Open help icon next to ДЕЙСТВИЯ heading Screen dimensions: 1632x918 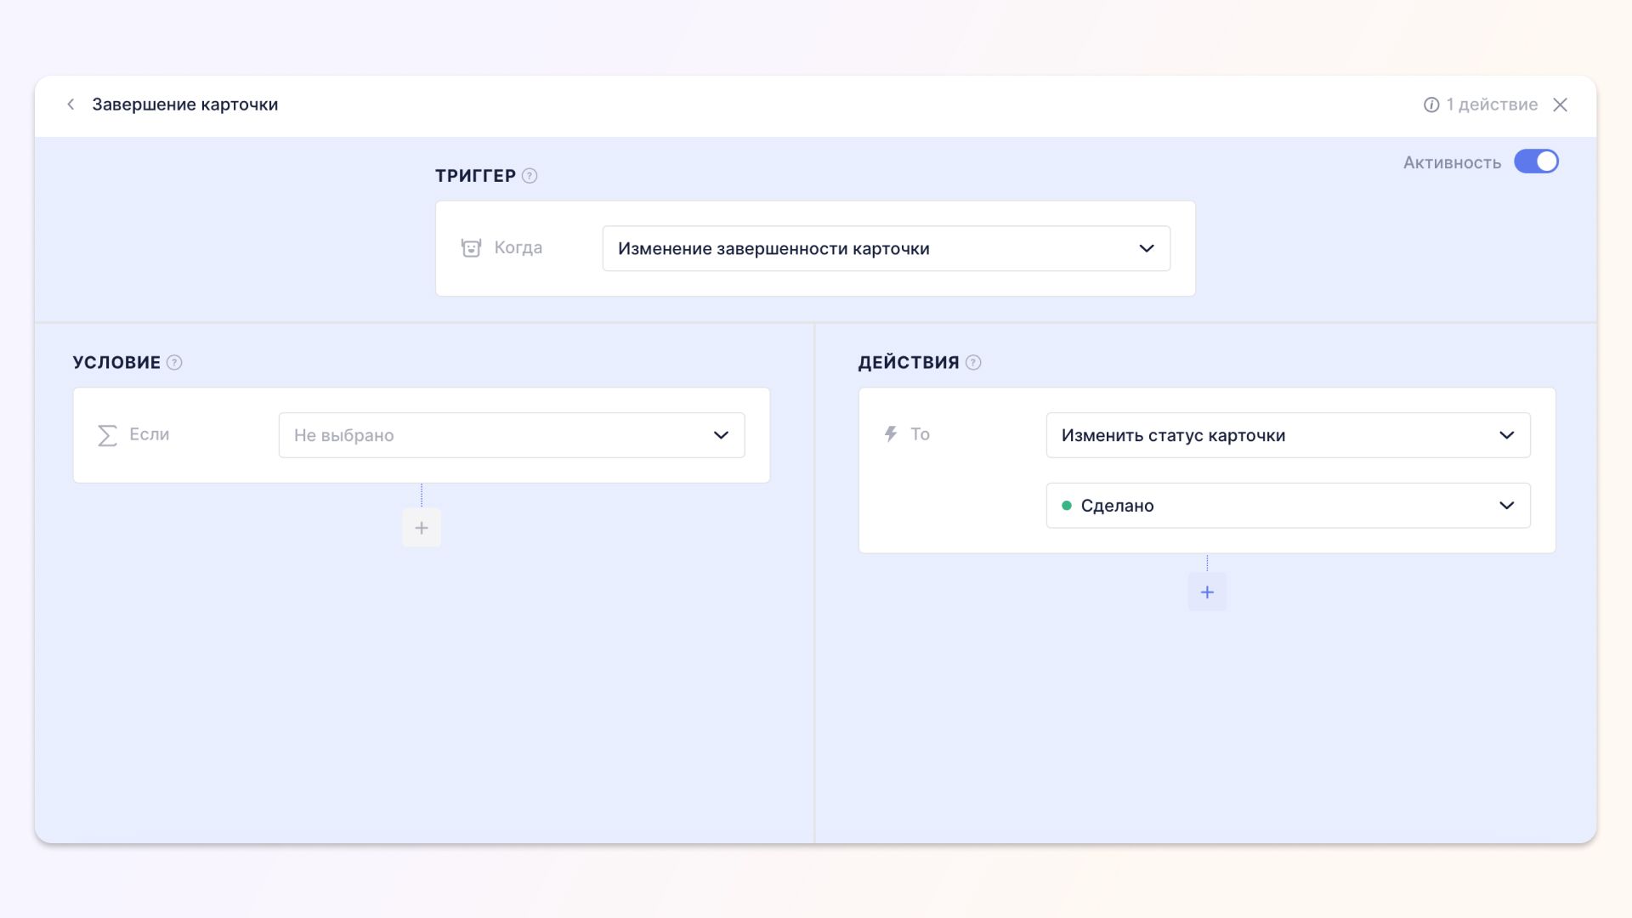[973, 363]
